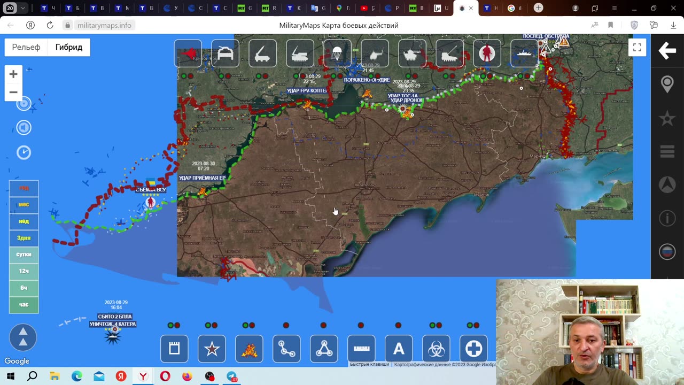Toggle red dot above ruler tool
This screenshot has width=684, height=385.
361,325
